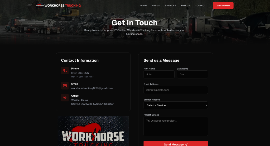Open the Select a Service dropdown
Image resolution: width=270 pixels, height=146 pixels.
coord(176,105)
